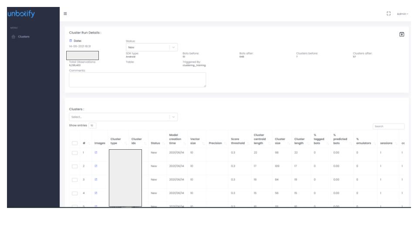Sort table by % tagged bots header

click(x=319, y=139)
